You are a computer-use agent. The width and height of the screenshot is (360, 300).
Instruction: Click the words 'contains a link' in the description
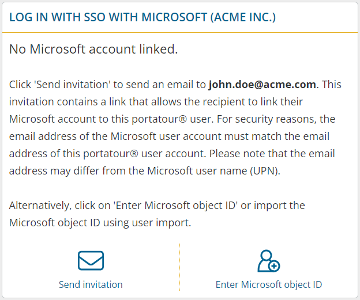(x=82, y=102)
